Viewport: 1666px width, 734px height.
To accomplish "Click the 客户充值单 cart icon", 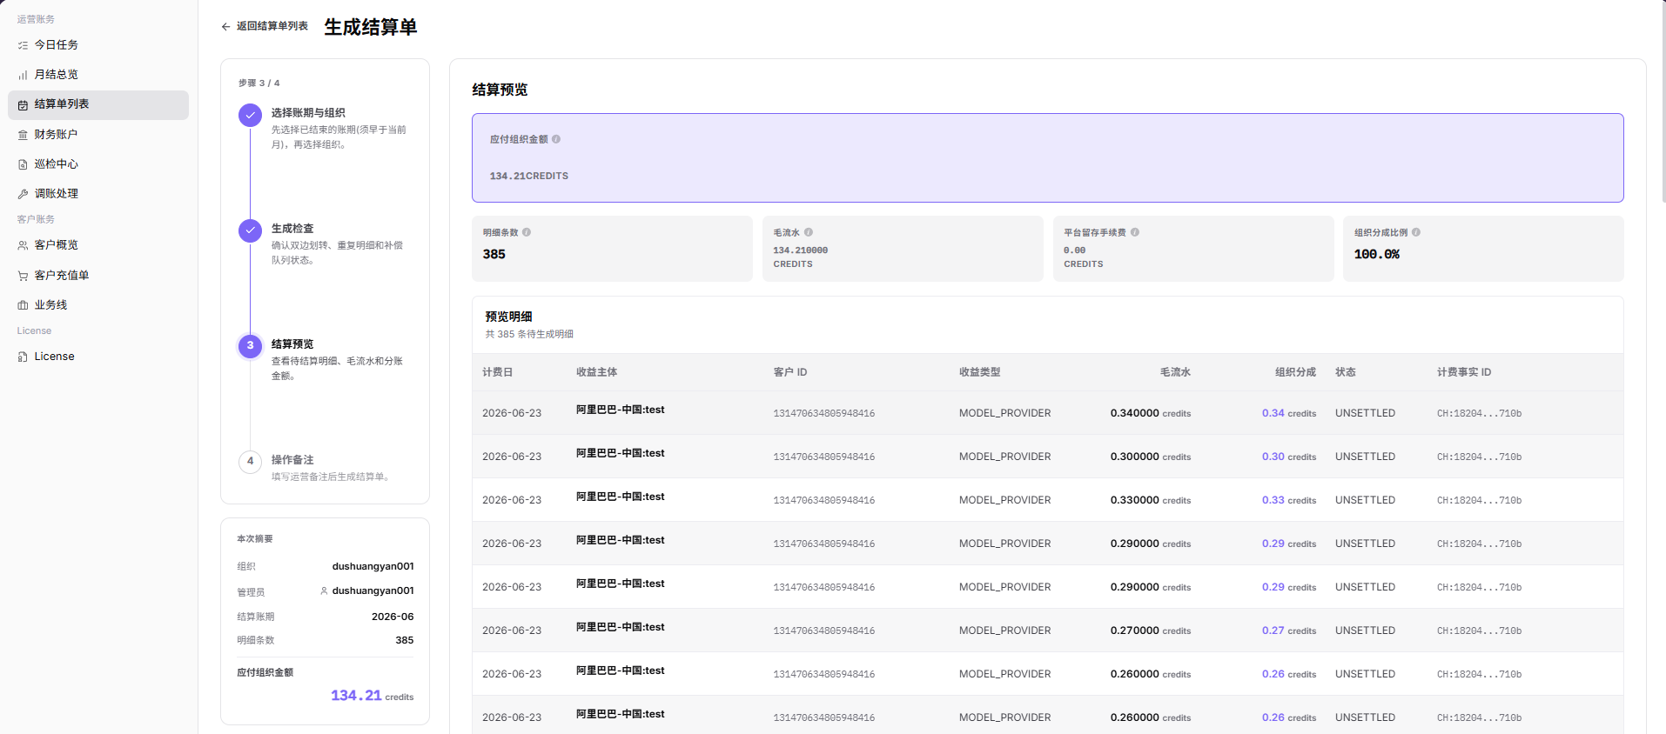I will pos(23,276).
